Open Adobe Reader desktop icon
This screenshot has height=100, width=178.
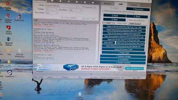9,30
